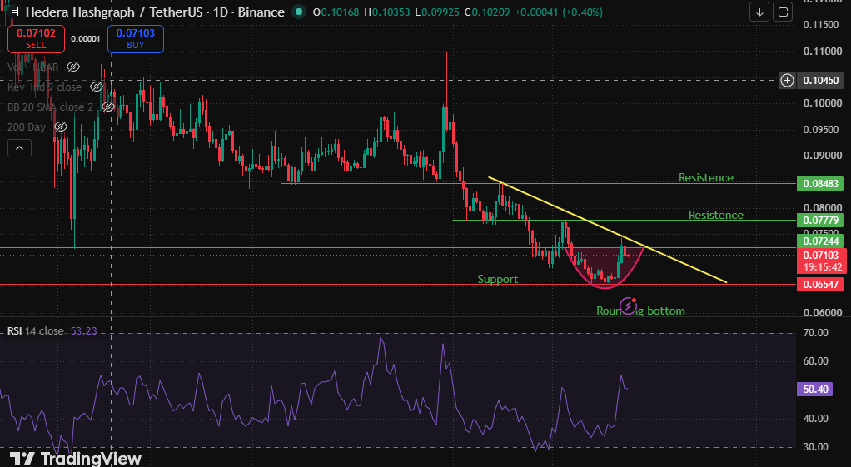Click the Hedera Hashgraph symbol logo icon
Viewport: 851px width, 467px height.
click(15, 12)
